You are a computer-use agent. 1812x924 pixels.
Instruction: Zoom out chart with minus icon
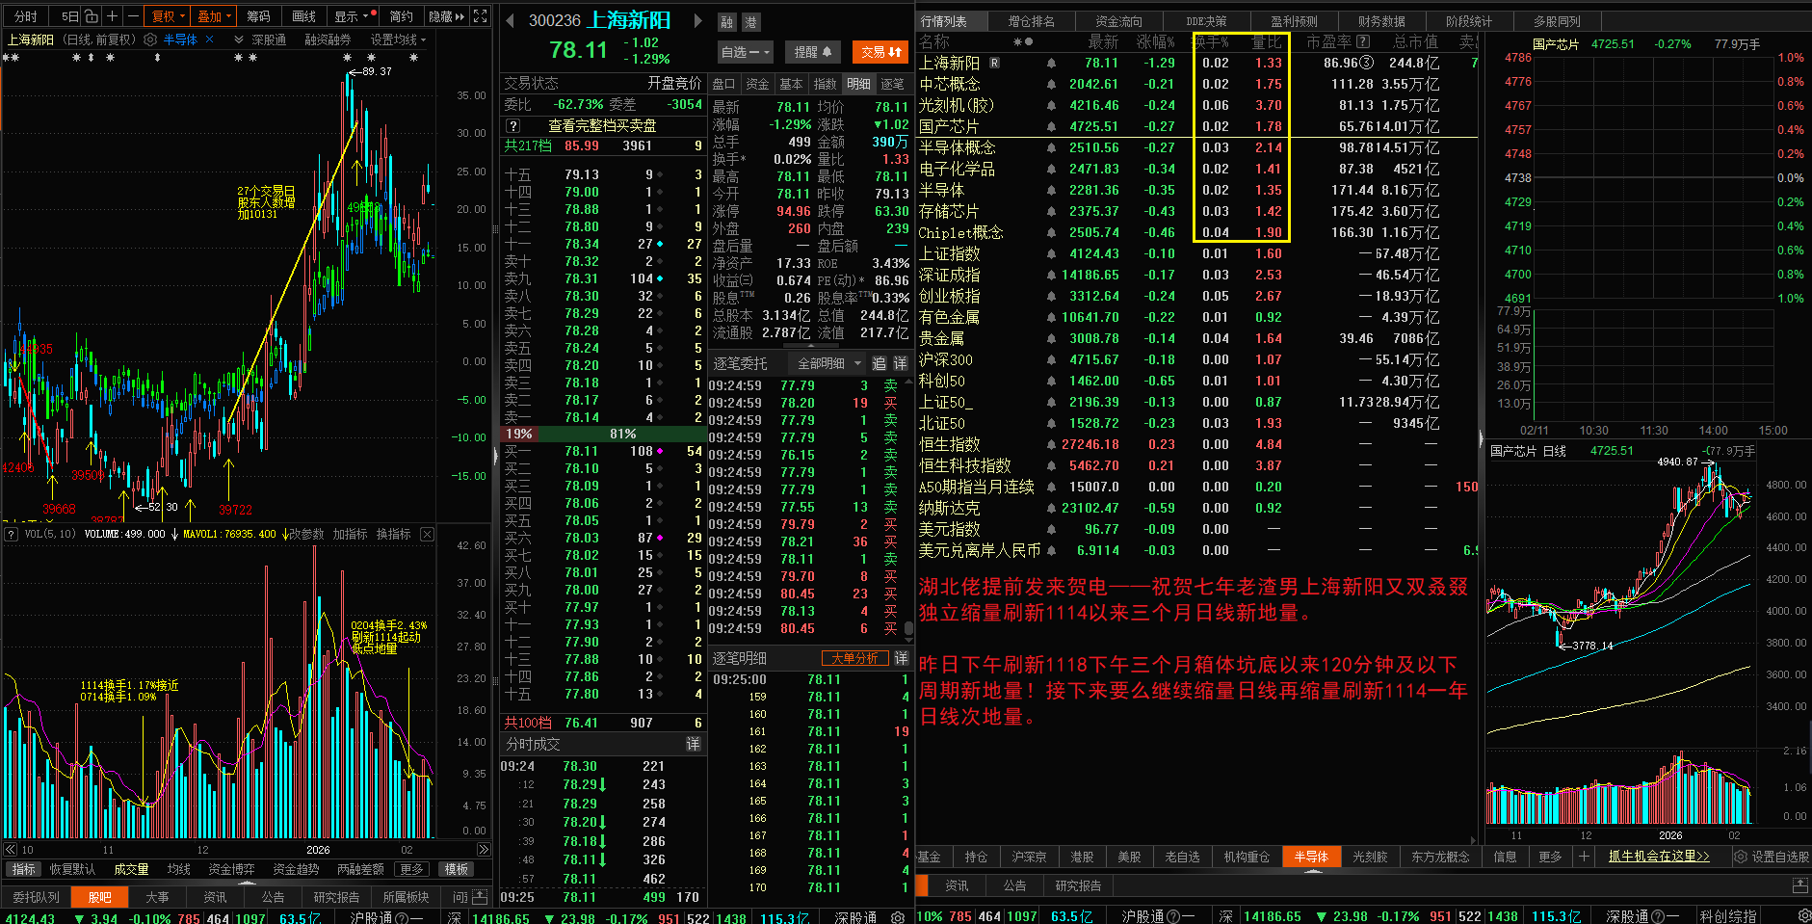point(133,15)
